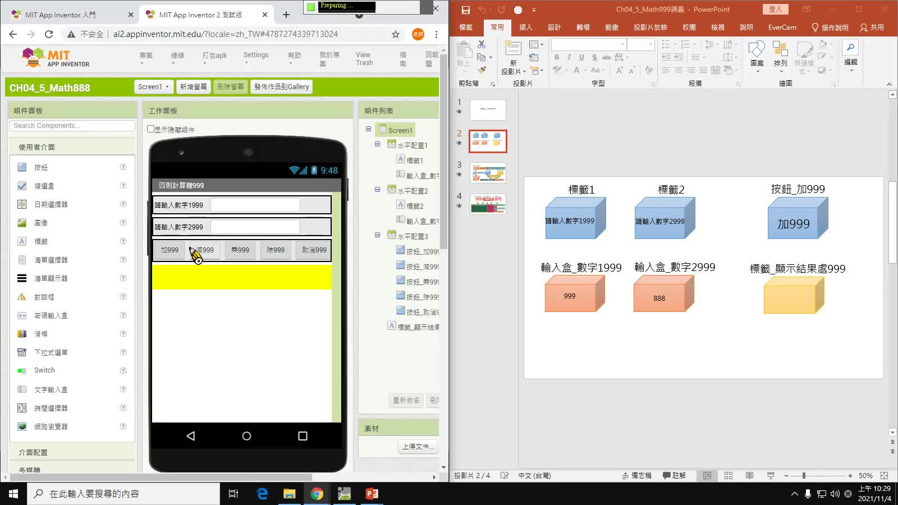Click the help icon next to Switch
The image size is (898, 505).
(x=123, y=370)
